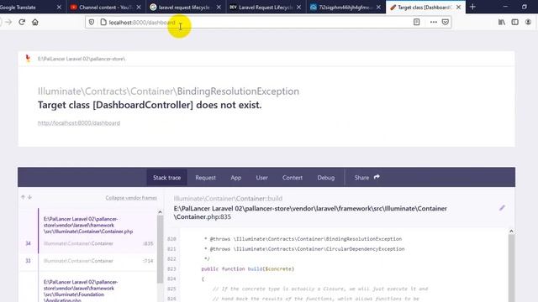This screenshot has height=302, width=538.
Task: Click the Share button
Action: pos(367,177)
